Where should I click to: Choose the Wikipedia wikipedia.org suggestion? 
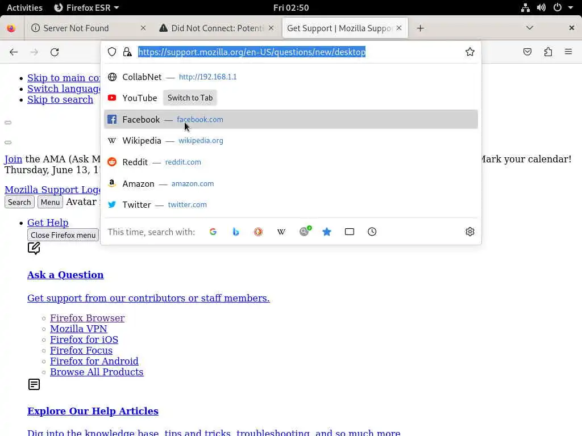pos(290,141)
